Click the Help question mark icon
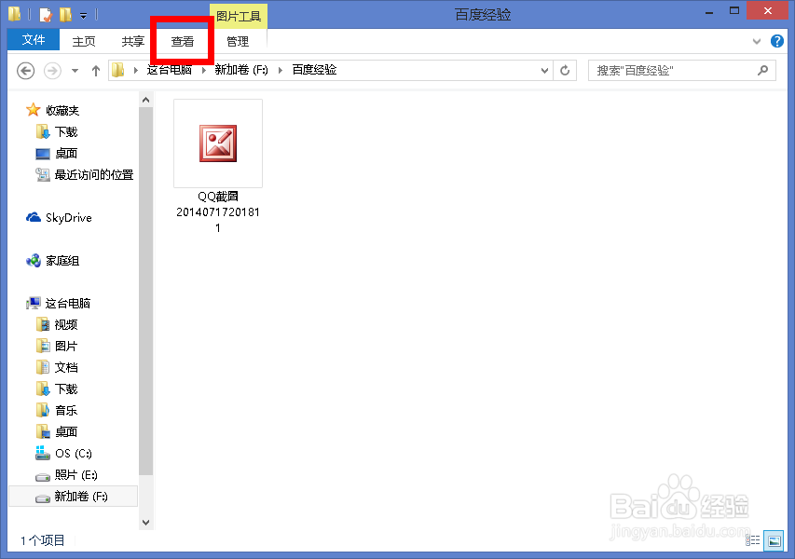795x559 pixels. click(777, 41)
